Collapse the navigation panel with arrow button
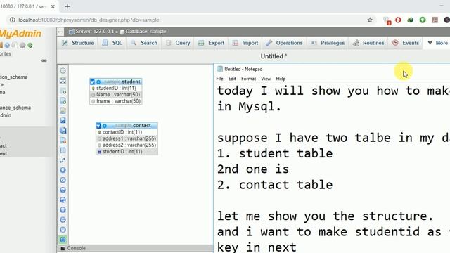This screenshot has height=253, width=450. tap(60, 32)
